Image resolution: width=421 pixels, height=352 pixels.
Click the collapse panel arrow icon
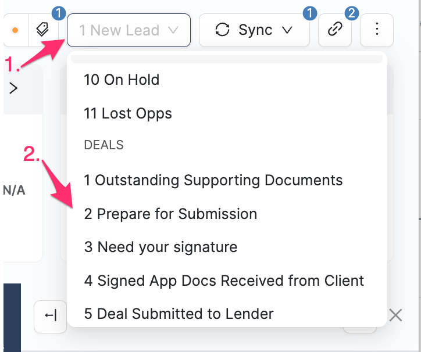pyautogui.click(x=50, y=316)
